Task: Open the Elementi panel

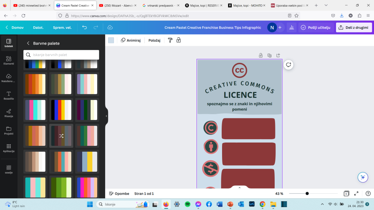Action: point(9,61)
